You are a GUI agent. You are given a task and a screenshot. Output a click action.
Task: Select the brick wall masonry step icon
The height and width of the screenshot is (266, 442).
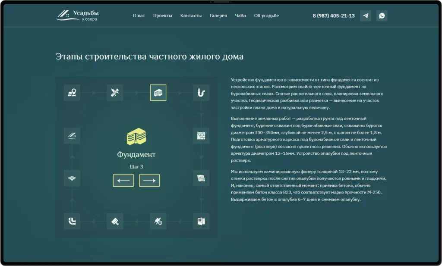(201, 136)
